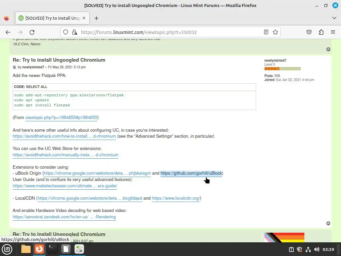The width and height of the screenshot is (341, 256).
Task: Toggle reader view icon
Action: 266,32
